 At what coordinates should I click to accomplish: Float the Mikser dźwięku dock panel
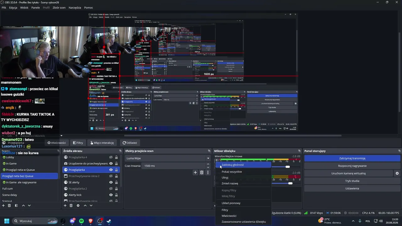pyautogui.click(x=299, y=151)
